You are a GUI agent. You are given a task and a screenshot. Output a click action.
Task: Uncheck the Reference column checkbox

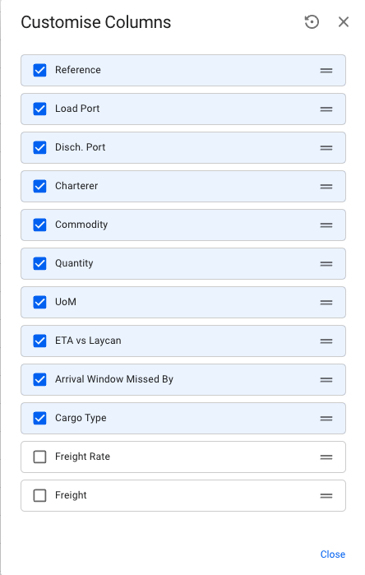(x=39, y=70)
